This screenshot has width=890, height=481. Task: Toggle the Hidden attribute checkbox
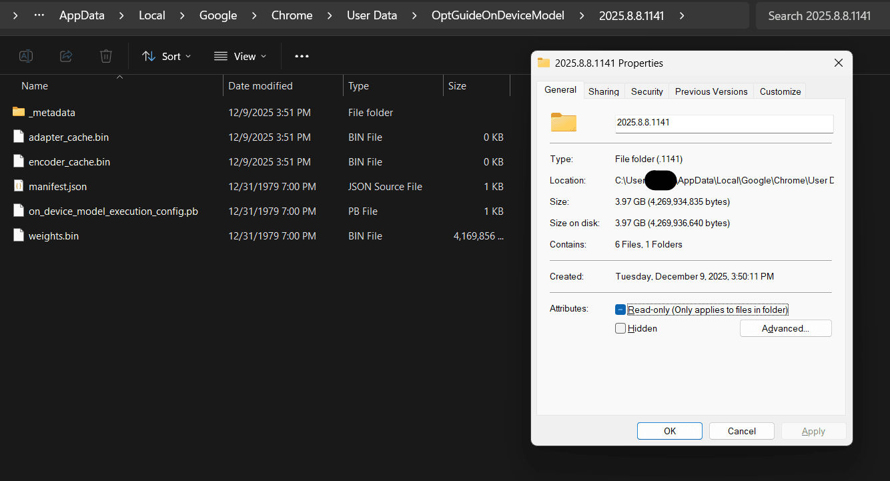(620, 328)
